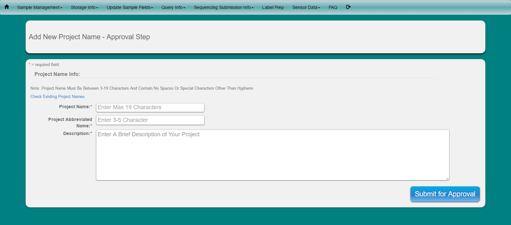This screenshot has width=511, height=225.
Task: Expand the Storage Info menu
Action: pyautogui.click(x=84, y=7)
